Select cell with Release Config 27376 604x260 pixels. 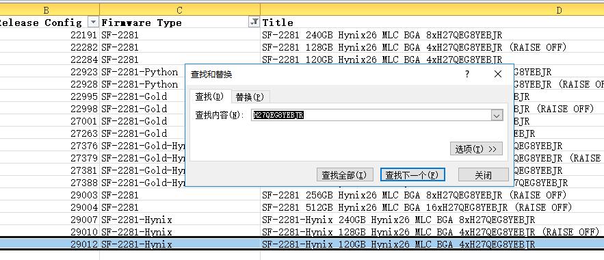tap(50, 146)
